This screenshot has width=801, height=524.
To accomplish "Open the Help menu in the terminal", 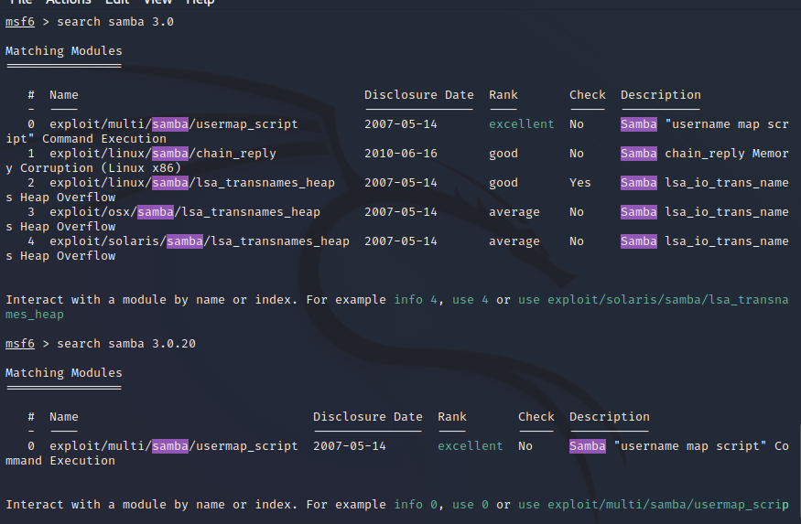I will (x=200, y=2).
